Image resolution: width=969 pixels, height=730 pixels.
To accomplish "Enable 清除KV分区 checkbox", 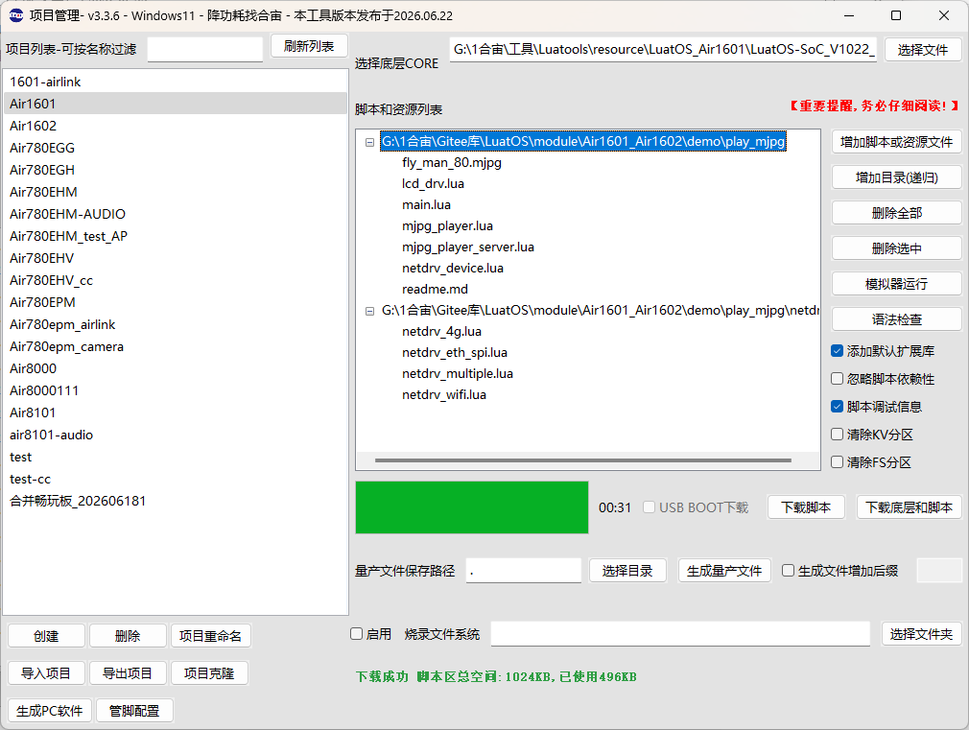I will (x=837, y=434).
